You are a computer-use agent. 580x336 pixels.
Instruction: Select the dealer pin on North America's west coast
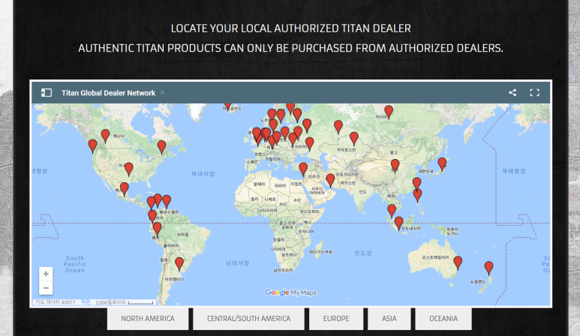(92, 146)
